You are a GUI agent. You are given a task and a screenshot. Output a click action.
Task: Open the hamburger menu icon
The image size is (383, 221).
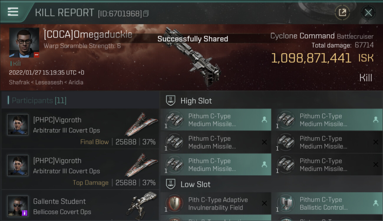pyautogui.click(x=13, y=12)
